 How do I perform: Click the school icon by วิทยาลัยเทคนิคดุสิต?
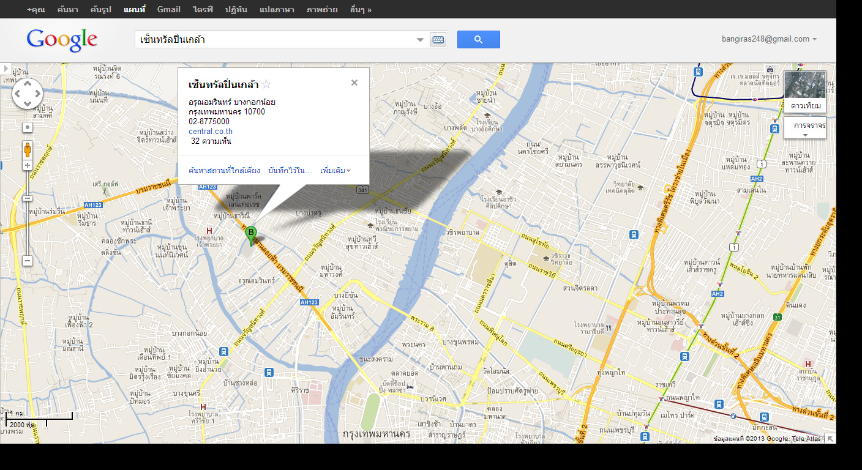(640, 187)
